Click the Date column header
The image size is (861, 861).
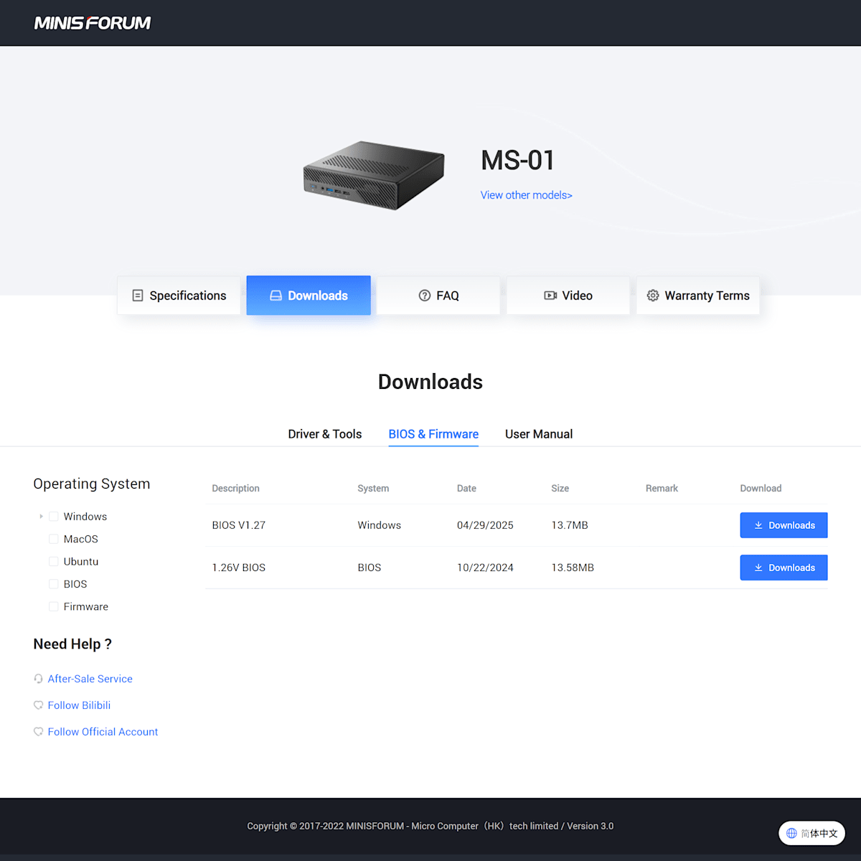click(x=466, y=489)
